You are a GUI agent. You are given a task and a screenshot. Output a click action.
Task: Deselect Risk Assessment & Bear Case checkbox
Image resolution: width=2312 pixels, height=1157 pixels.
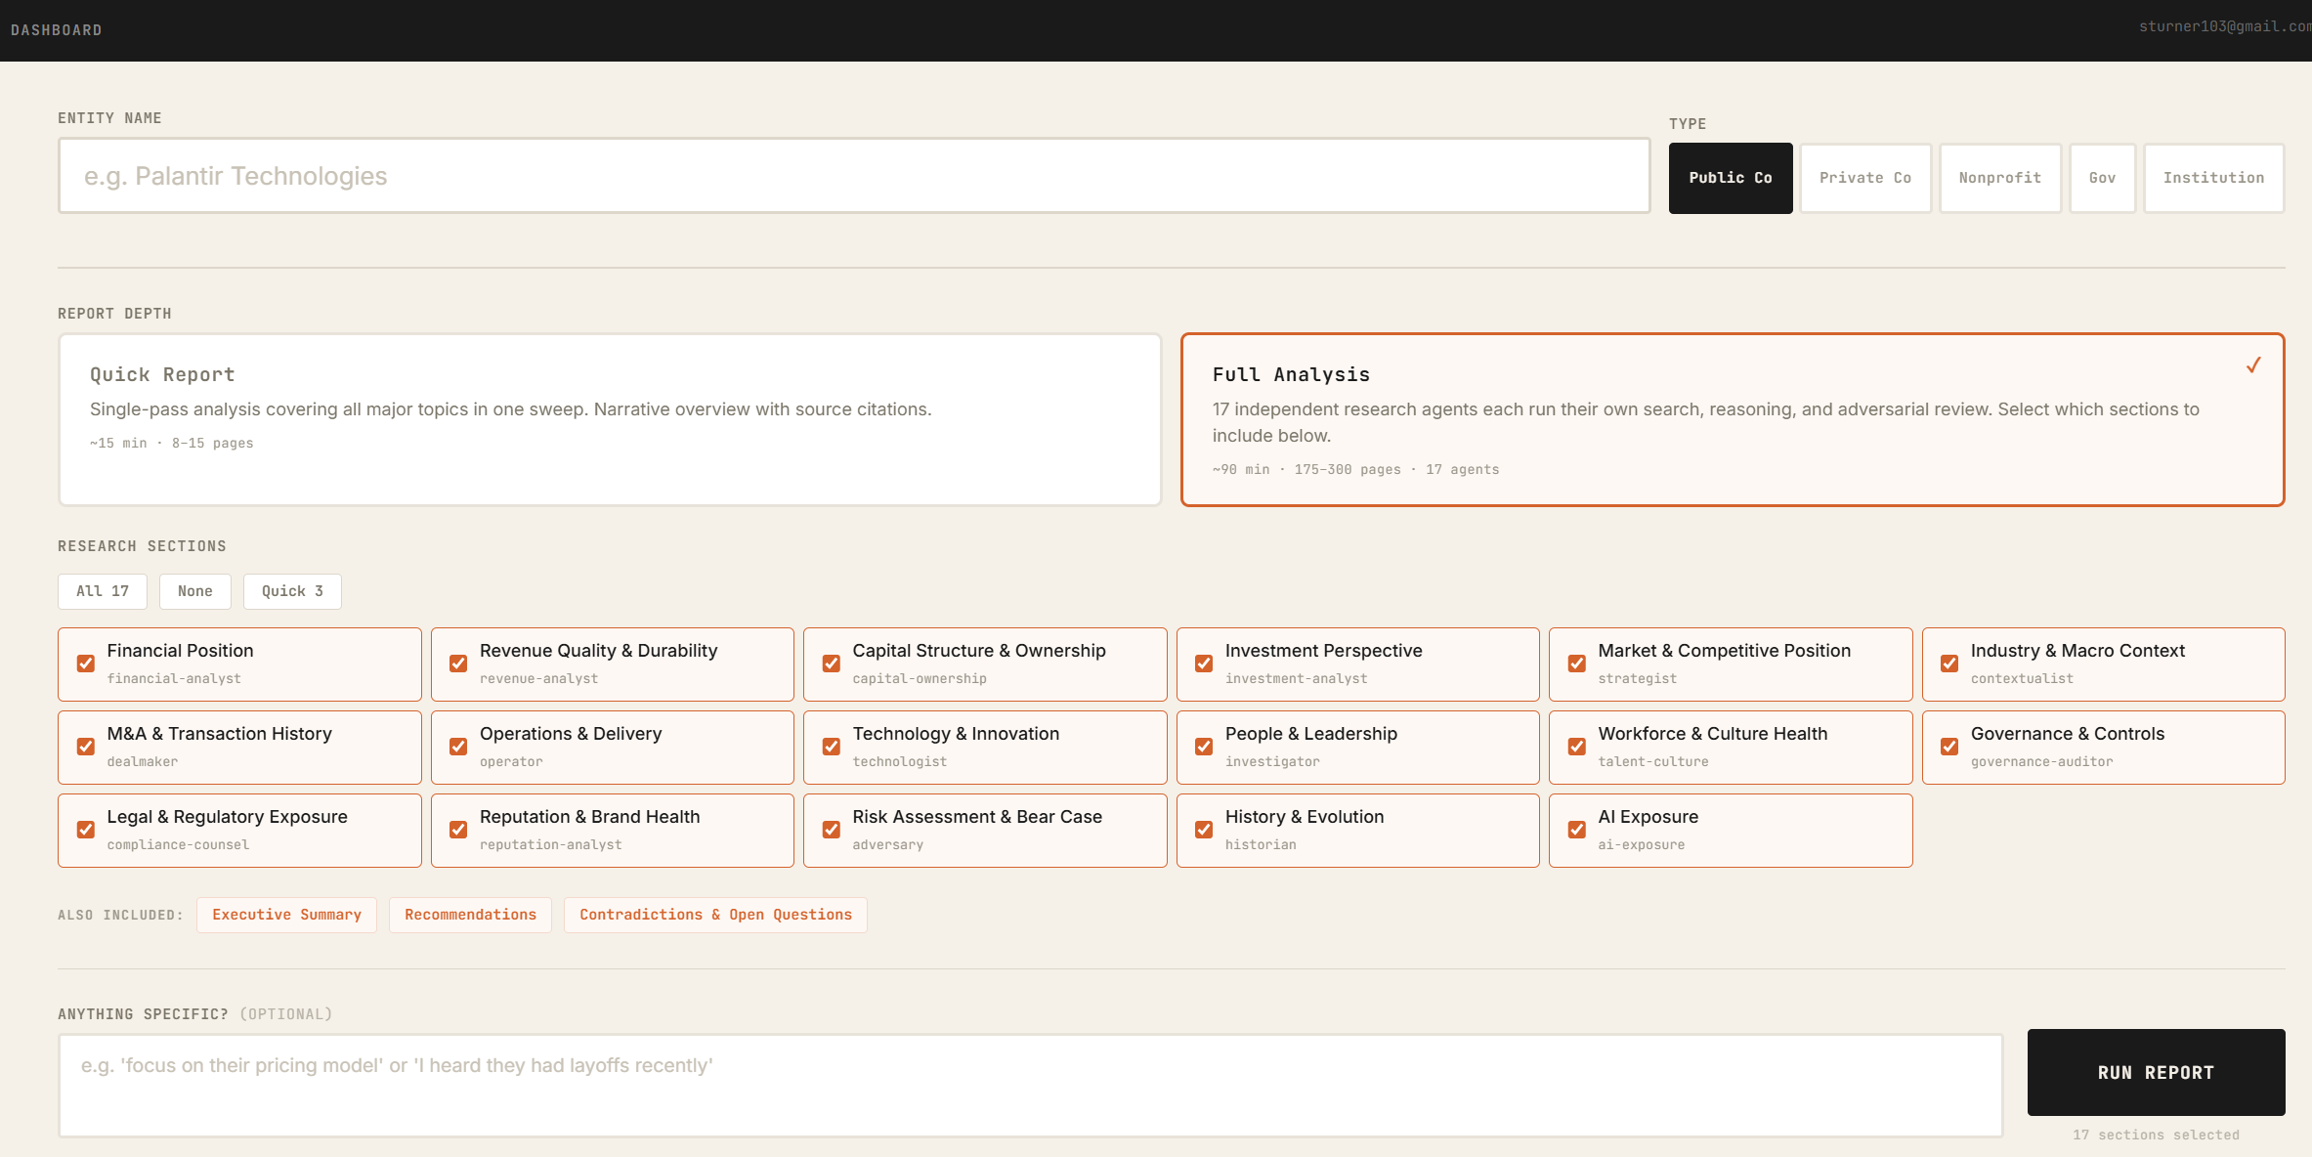click(x=831, y=830)
